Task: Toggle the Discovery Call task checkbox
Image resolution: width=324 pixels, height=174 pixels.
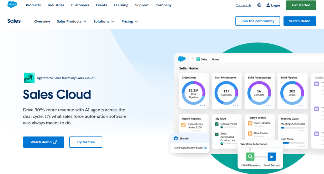Action: pos(217,124)
